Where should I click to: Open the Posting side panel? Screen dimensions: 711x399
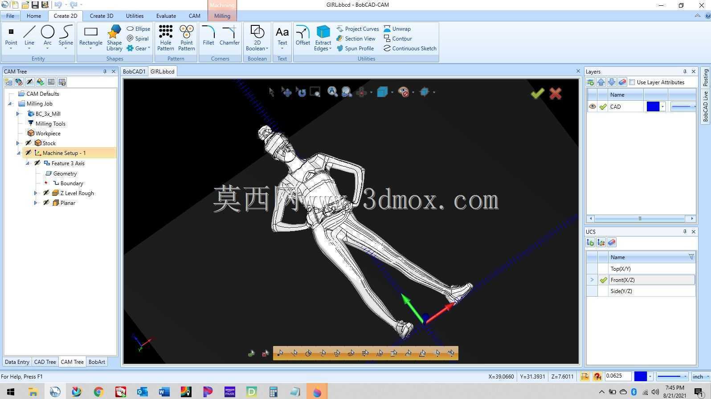tap(706, 78)
